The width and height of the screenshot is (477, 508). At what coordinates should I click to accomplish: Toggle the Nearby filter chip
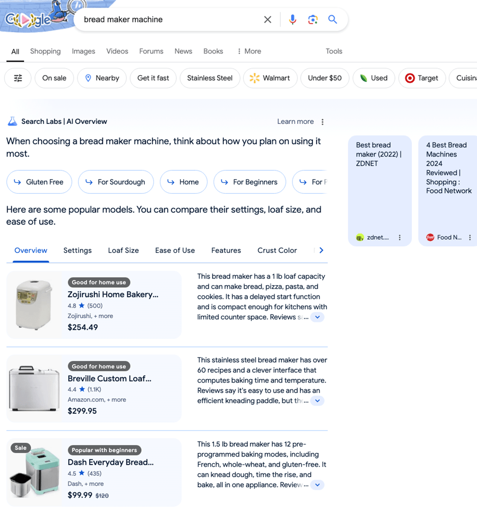[x=102, y=78]
